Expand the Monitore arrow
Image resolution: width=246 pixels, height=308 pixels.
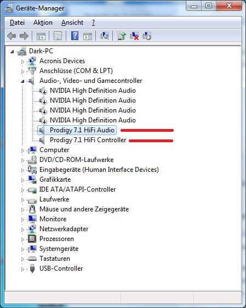click(22, 220)
